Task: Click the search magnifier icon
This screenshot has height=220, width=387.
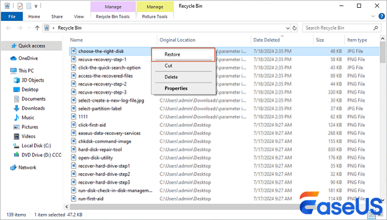Action: 375,28
